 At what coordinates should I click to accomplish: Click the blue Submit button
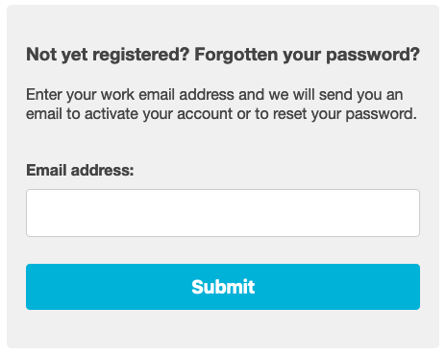[x=223, y=287]
